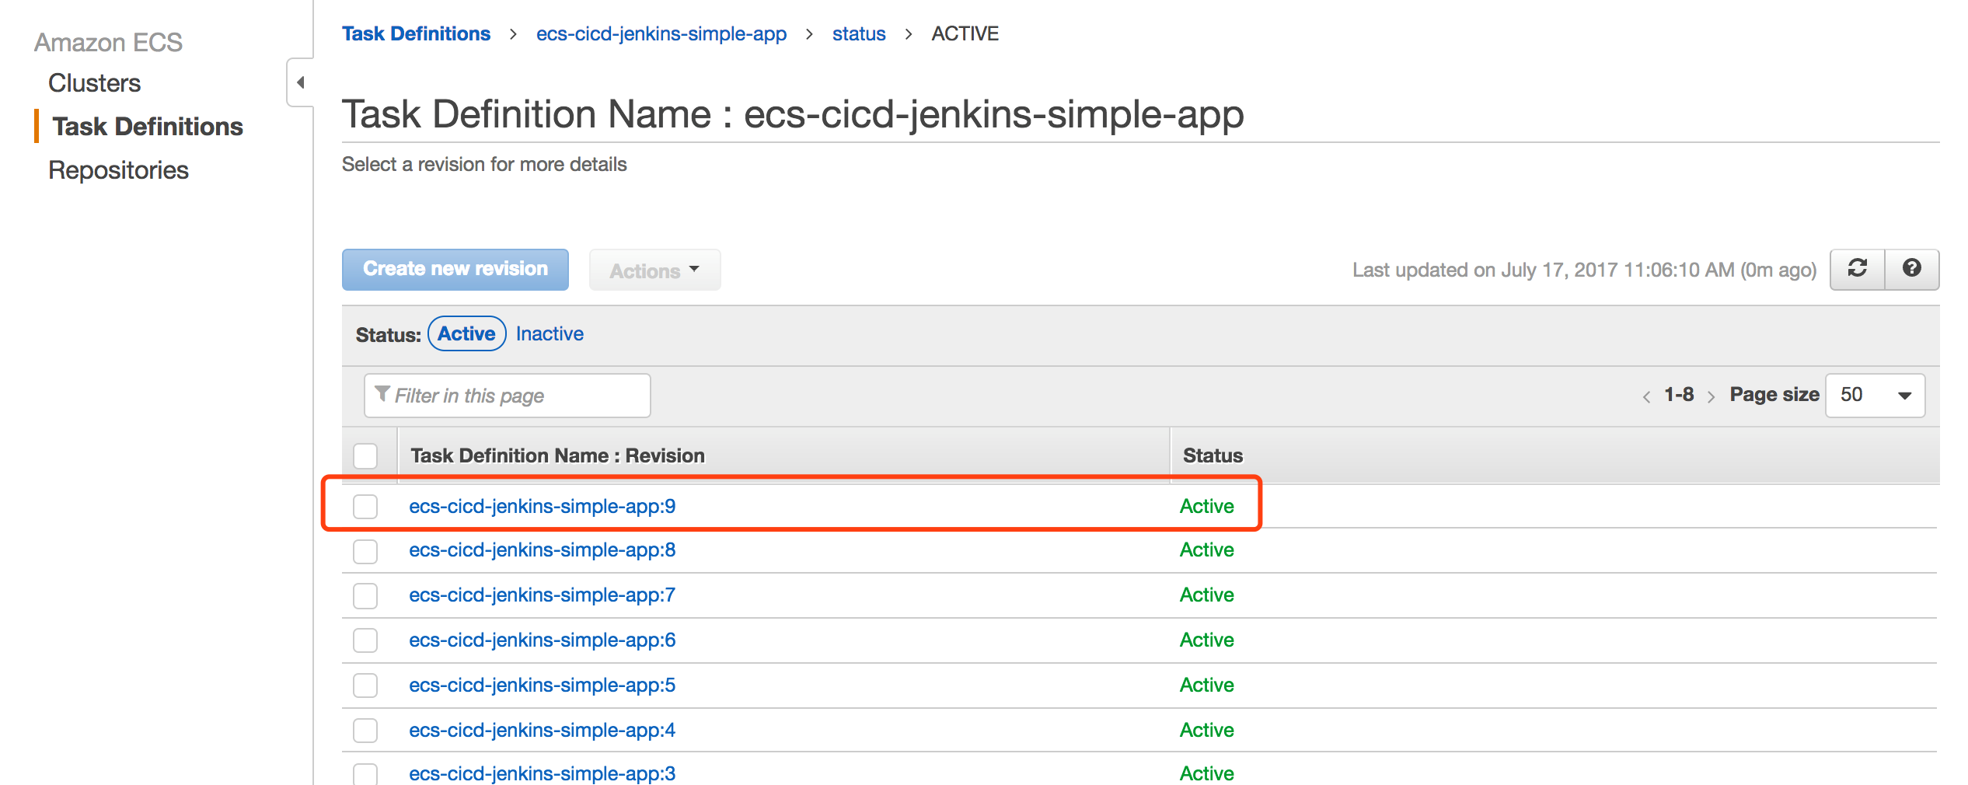This screenshot has width=1968, height=785.
Task: Select the ecs-cicd-jenkins-simple-app:5 revision link
Action: click(x=542, y=685)
